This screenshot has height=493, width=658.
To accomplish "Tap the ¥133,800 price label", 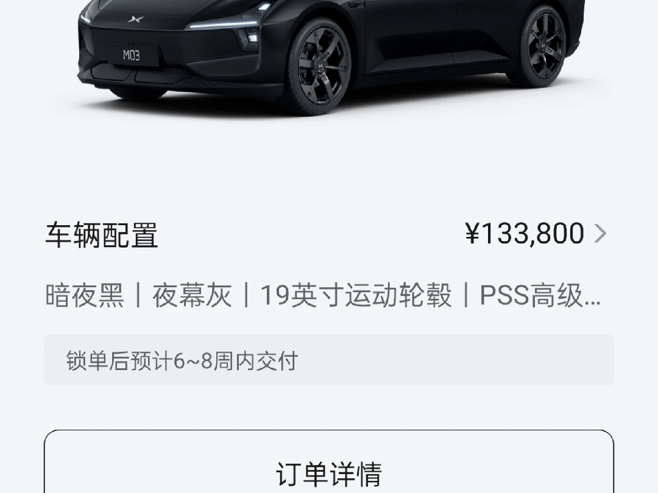I will [x=525, y=234].
